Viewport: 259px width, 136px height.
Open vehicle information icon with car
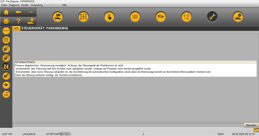point(30,21)
